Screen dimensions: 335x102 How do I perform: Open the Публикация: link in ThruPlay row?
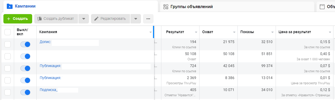pyautogui.click(x=50, y=78)
